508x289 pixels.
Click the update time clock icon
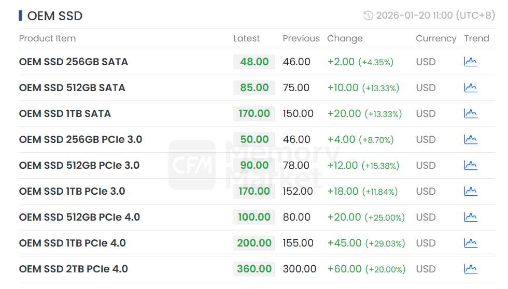pos(368,16)
